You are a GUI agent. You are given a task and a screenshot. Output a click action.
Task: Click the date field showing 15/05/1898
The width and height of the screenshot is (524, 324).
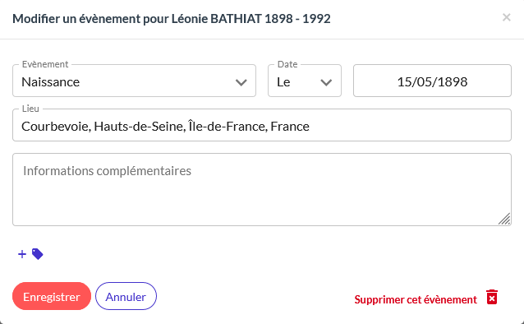tap(432, 81)
